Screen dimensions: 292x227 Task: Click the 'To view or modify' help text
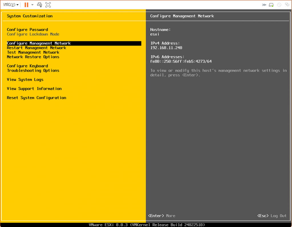coord(218,73)
